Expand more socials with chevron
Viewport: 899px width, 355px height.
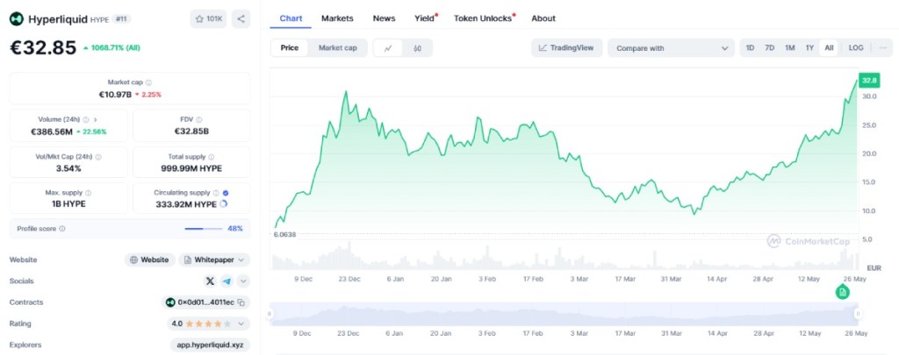tap(243, 281)
